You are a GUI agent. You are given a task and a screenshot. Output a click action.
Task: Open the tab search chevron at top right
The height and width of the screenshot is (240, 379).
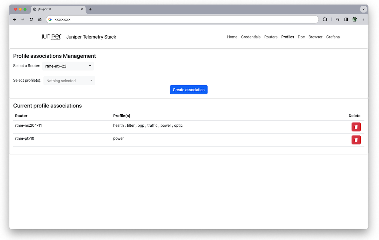[x=364, y=9]
